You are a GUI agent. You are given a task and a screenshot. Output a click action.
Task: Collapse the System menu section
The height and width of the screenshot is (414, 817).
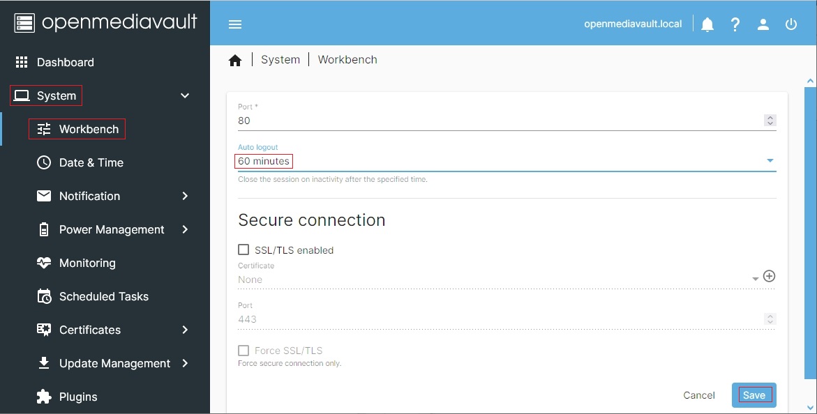pyautogui.click(x=185, y=96)
